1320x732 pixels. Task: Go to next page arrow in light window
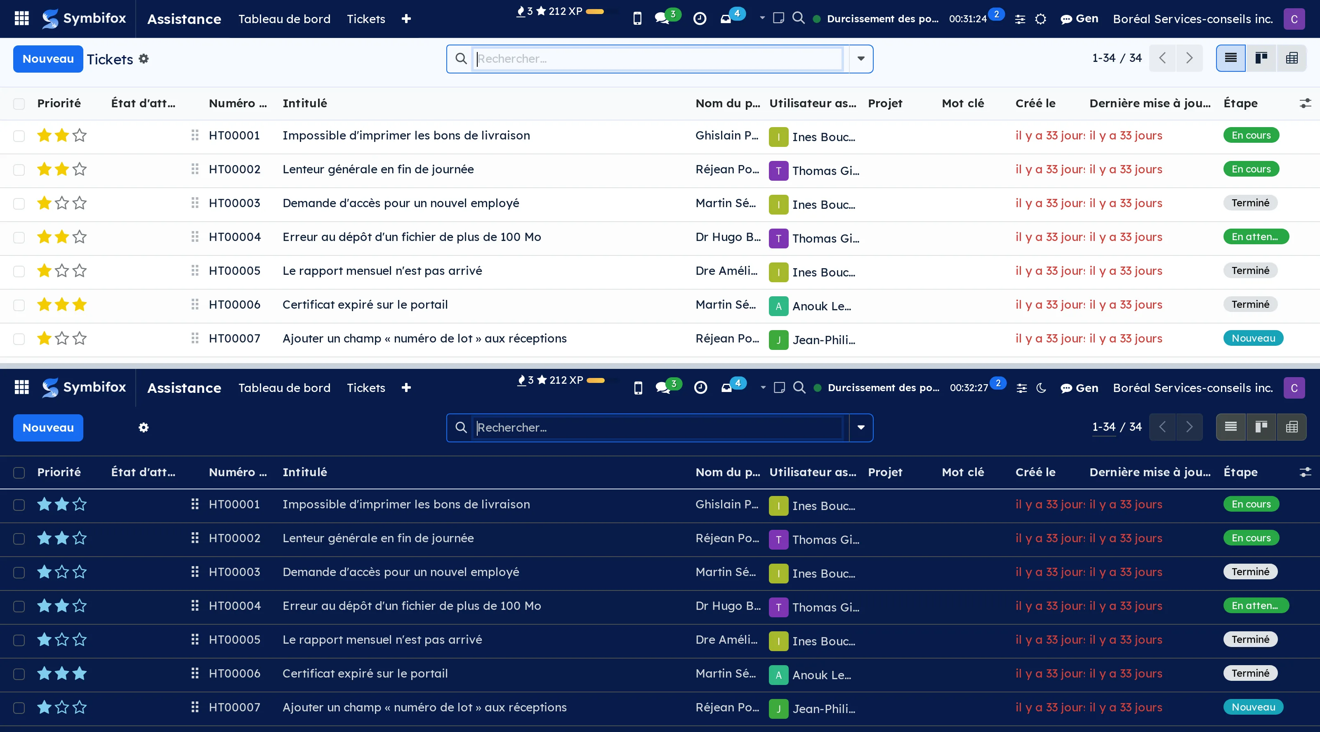click(x=1189, y=58)
